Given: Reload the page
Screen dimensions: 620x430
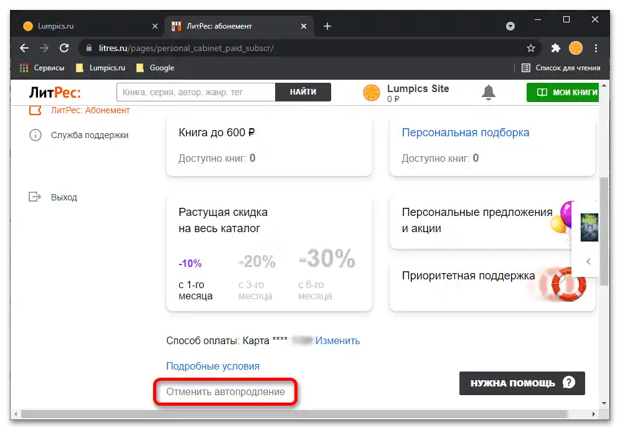Looking at the screenshot, I should pyautogui.click(x=64, y=48).
